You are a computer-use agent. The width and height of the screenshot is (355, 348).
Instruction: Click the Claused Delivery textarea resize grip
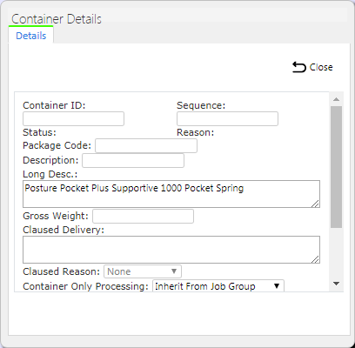315,259
